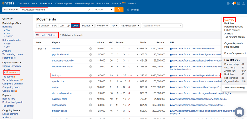Choose Overview in the URL popup menu
The width and height of the screenshot is (247, 119).
click(229, 20)
